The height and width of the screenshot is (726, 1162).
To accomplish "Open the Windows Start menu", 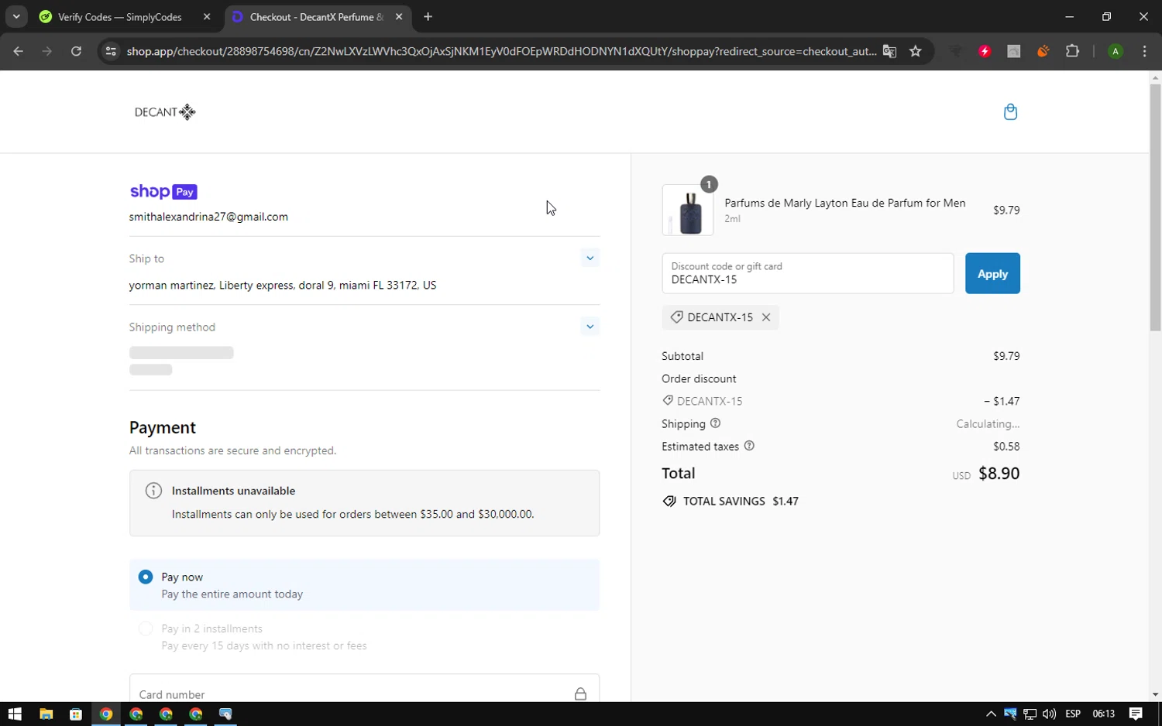I will 15,714.
